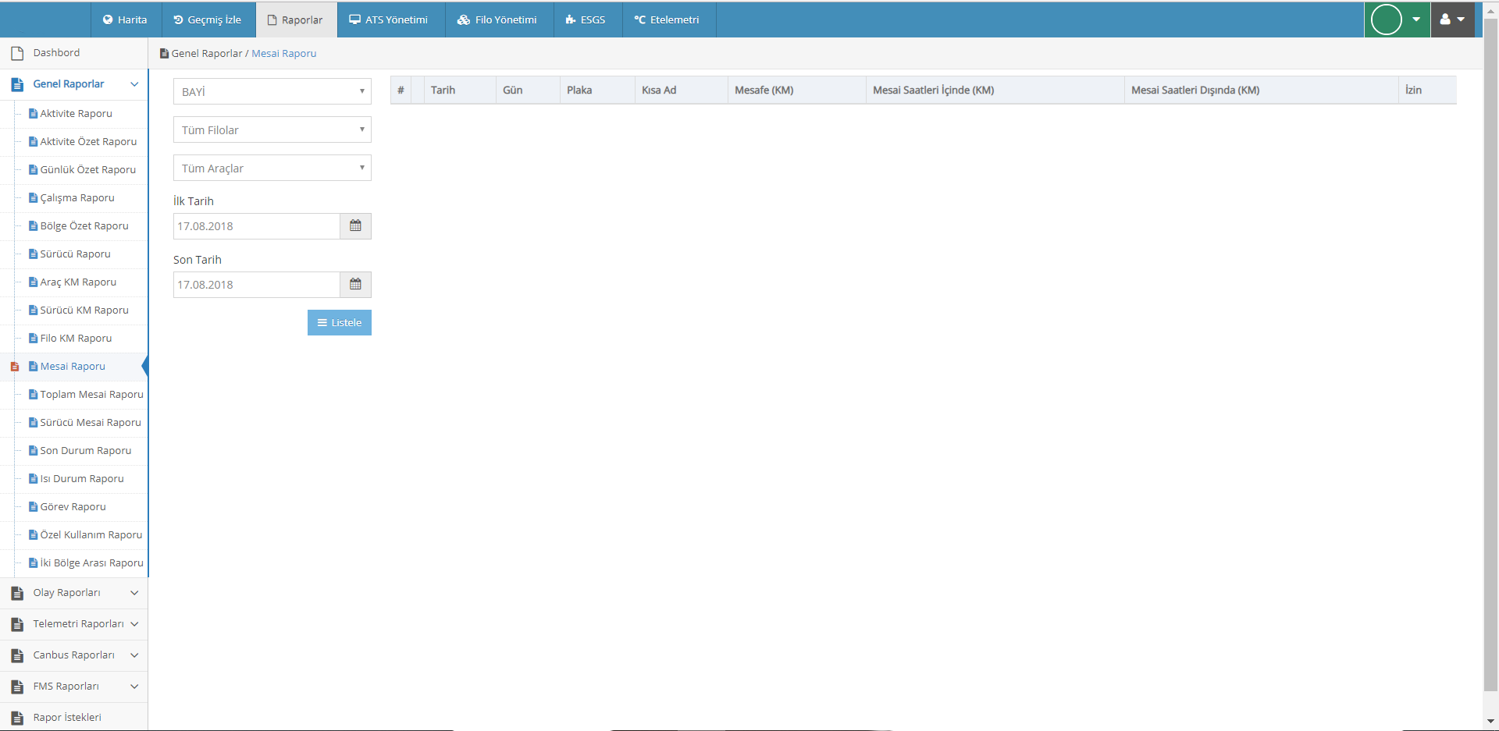Image resolution: width=1499 pixels, height=731 pixels.
Task: Click the Dashbord page icon
Action: pyautogui.click(x=17, y=53)
